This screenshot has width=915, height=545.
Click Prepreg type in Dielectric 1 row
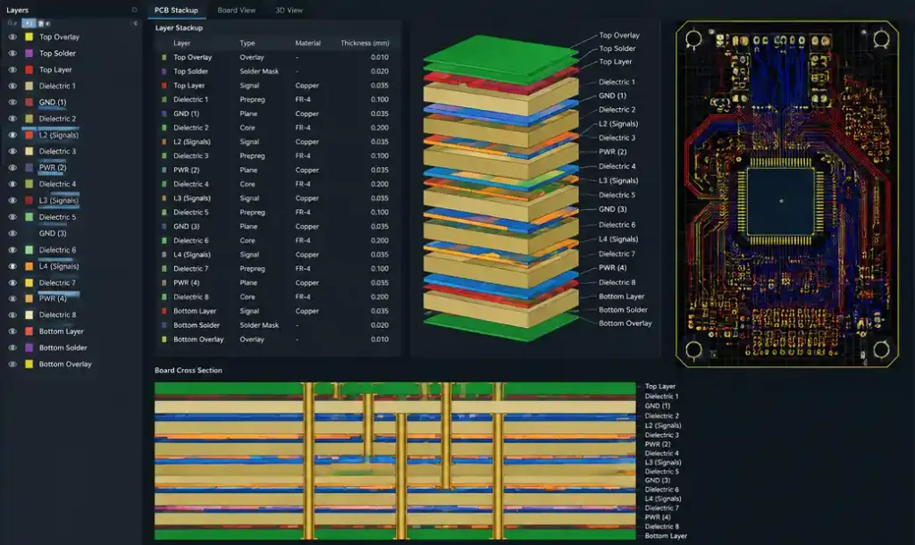pyautogui.click(x=252, y=100)
